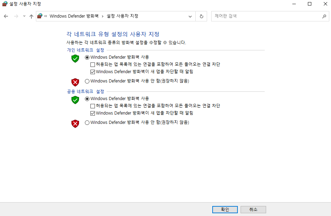Click the back navigation arrow
This screenshot has width=331, height=216.
(6, 16)
